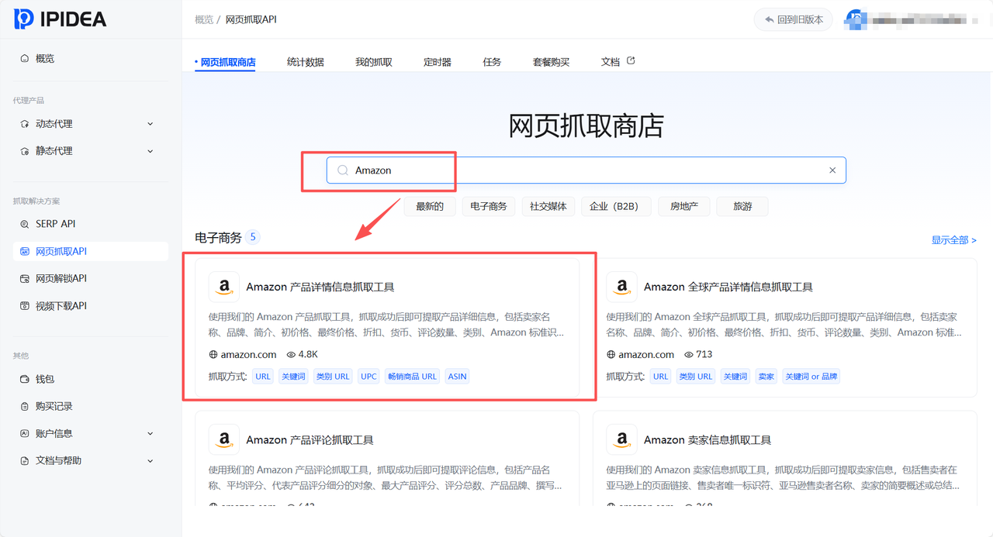
Task: Open the 文档 external link tab
Action: click(x=618, y=62)
